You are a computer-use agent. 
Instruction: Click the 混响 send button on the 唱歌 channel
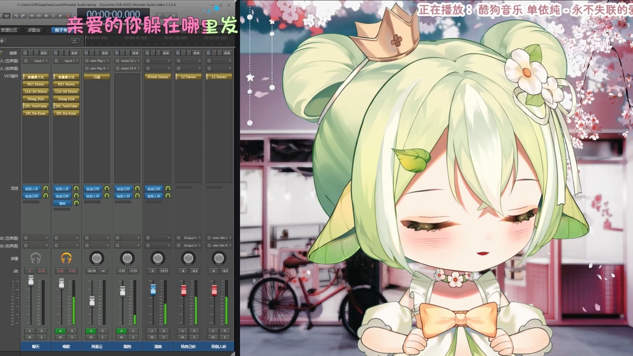coord(62,203)
